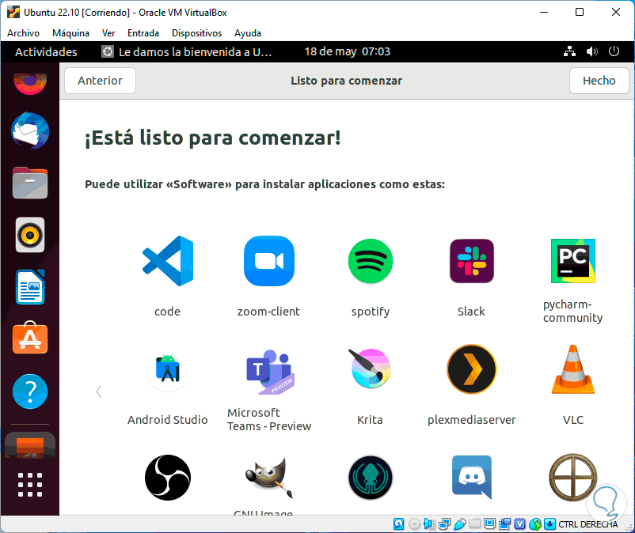Select the pycharm-community app icon
The height and width of the screenshot is (533, 635).
573,261
